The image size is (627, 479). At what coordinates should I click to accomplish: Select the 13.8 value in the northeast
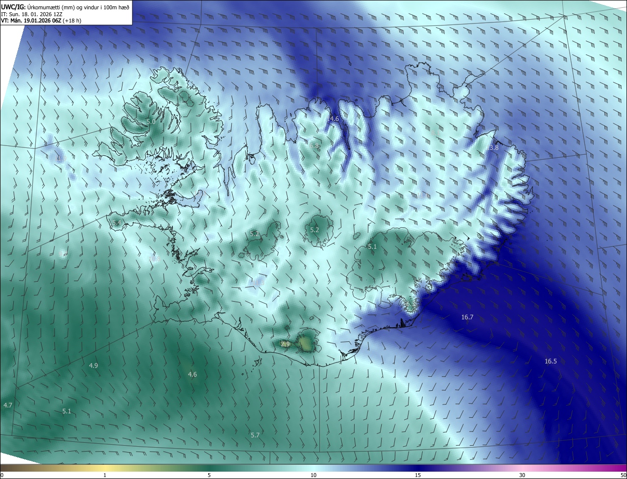click(492, 147)
